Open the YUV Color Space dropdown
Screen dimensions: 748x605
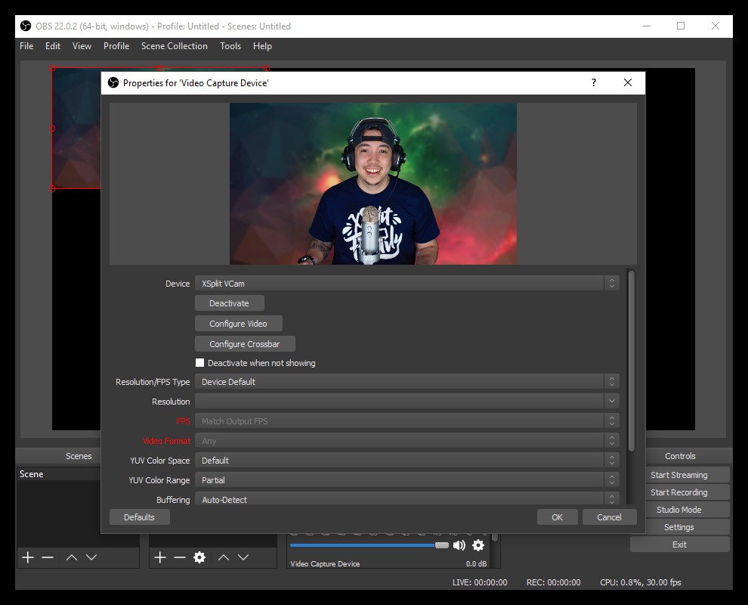(x=406, y=461)
